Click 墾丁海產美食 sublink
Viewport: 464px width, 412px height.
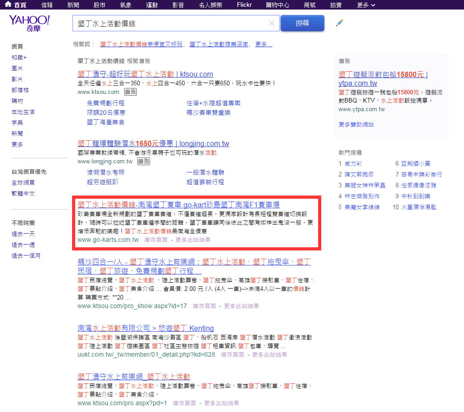pos(105,122)
